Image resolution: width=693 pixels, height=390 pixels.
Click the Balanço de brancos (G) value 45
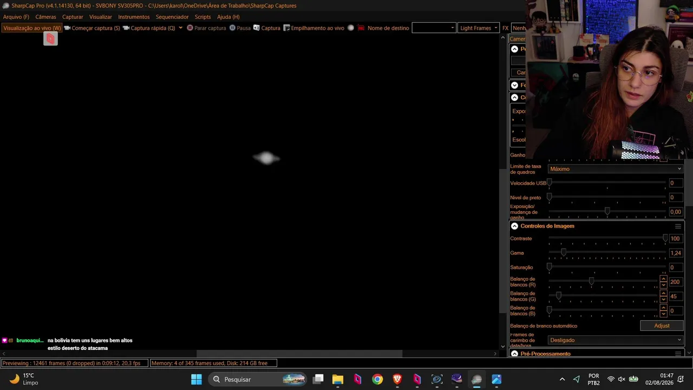(x=676, y=296)
